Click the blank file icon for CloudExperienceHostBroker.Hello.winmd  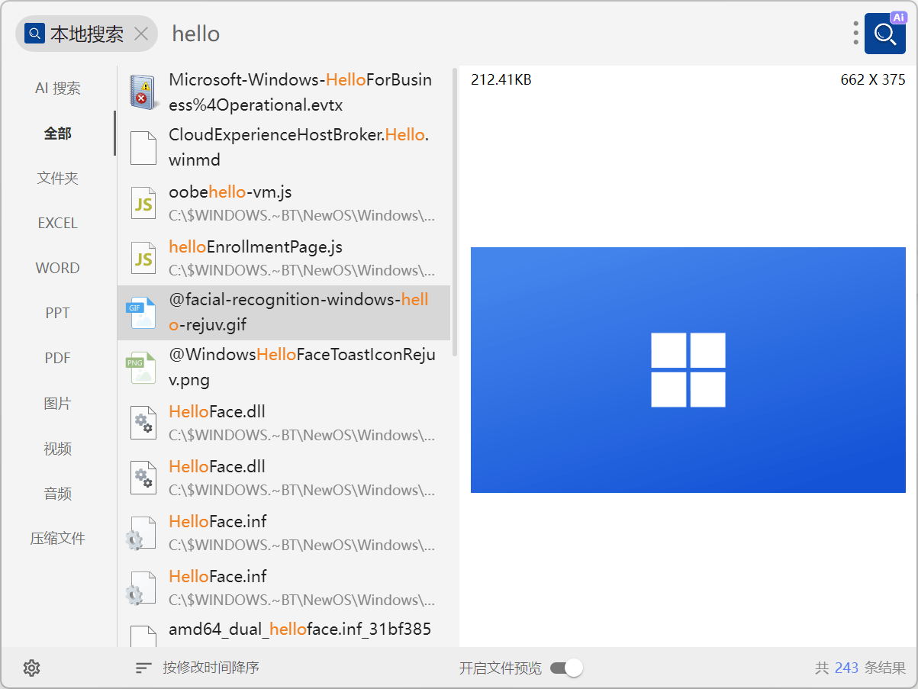[143, 147]
